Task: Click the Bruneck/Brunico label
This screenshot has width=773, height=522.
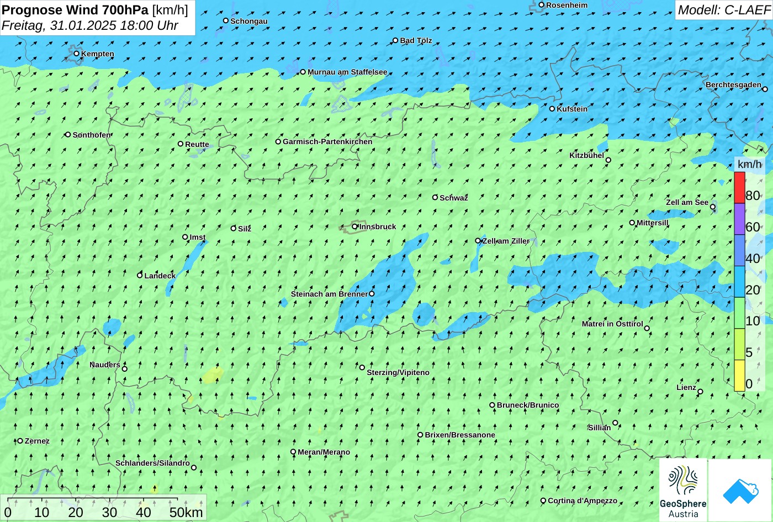Action: (528, 405)
